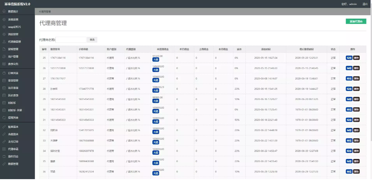This screenshot has width=373, height=181.
Task: Click the home icon beside 数据统计
Action: [4, 11]
